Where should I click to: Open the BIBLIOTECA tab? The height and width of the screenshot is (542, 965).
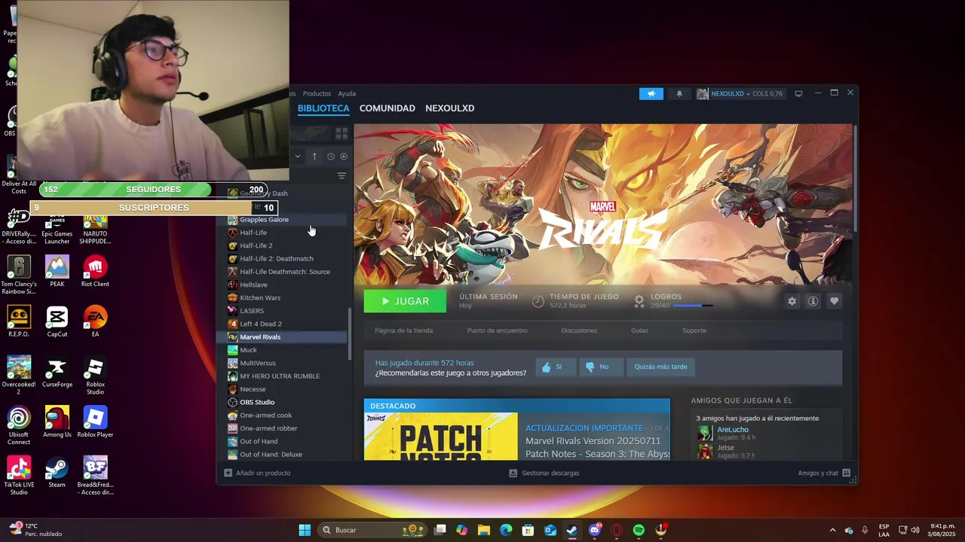[323, 108]
